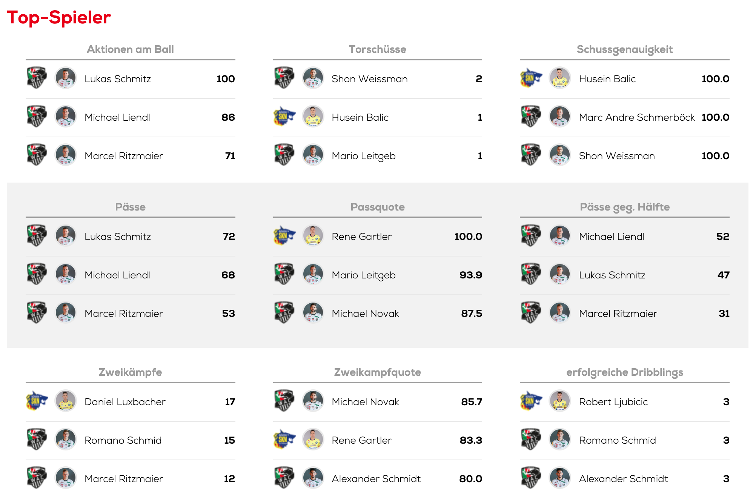Viewport: 753px width, 501px height.
Task: Open Alexander Schmidt's portrait in erfolgreiche Dribblings
Action: [x=560, y=478]
